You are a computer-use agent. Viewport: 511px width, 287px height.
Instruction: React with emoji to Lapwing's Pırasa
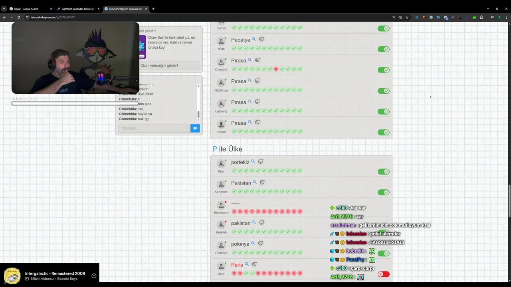[x=257, y=101]
